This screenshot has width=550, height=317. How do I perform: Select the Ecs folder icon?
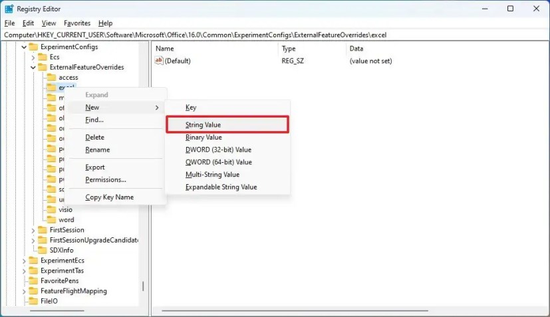tap(43, 56)
